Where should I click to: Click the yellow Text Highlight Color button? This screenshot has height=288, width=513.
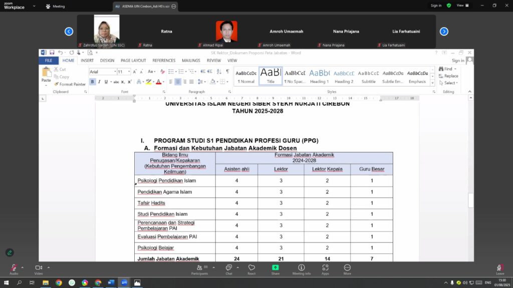pos(148,82)
